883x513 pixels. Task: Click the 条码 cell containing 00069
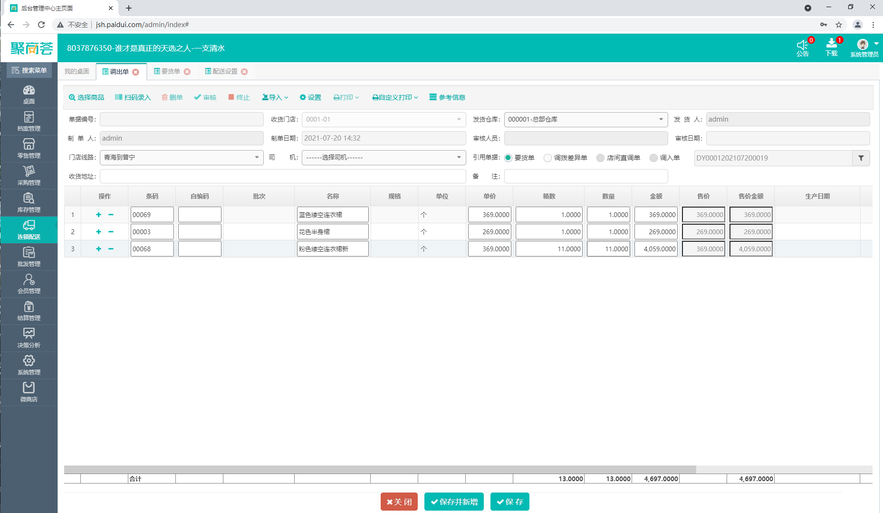pyautogui.click(x=152, y=215)
